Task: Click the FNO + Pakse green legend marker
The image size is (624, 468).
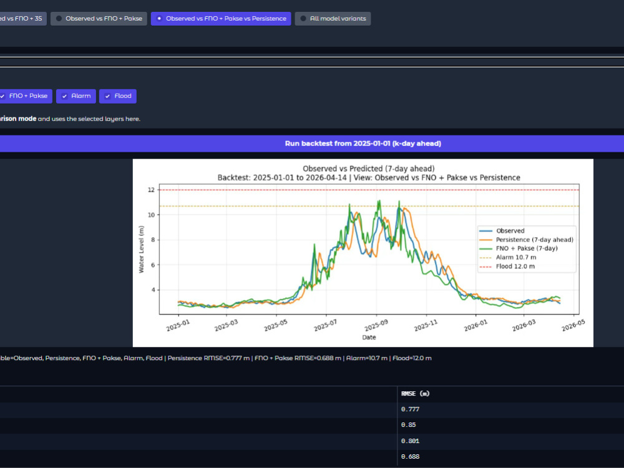Action: click(485, 248)
